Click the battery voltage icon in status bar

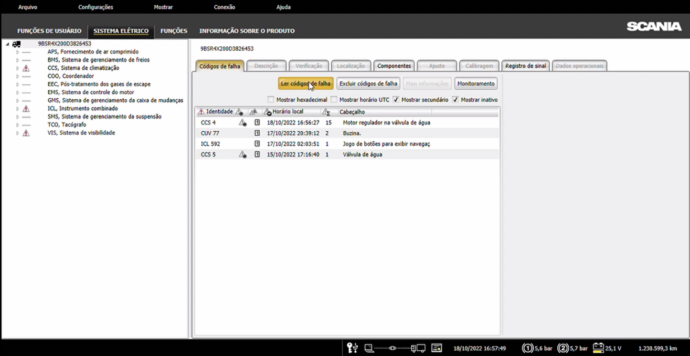point(598,348)
